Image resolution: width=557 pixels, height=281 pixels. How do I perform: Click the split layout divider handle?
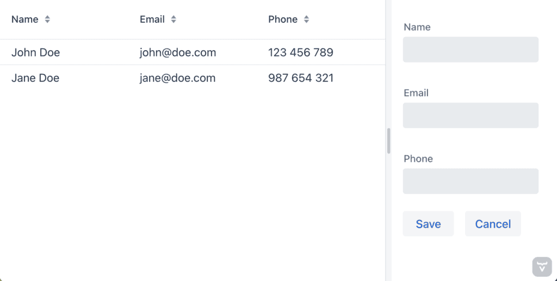point(388,141)
